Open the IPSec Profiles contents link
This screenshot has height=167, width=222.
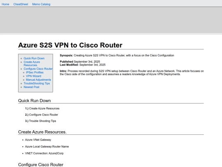[35, 73]
